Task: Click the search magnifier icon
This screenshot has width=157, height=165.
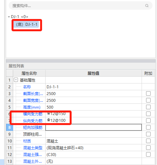Action: click(x=147, y=5)
